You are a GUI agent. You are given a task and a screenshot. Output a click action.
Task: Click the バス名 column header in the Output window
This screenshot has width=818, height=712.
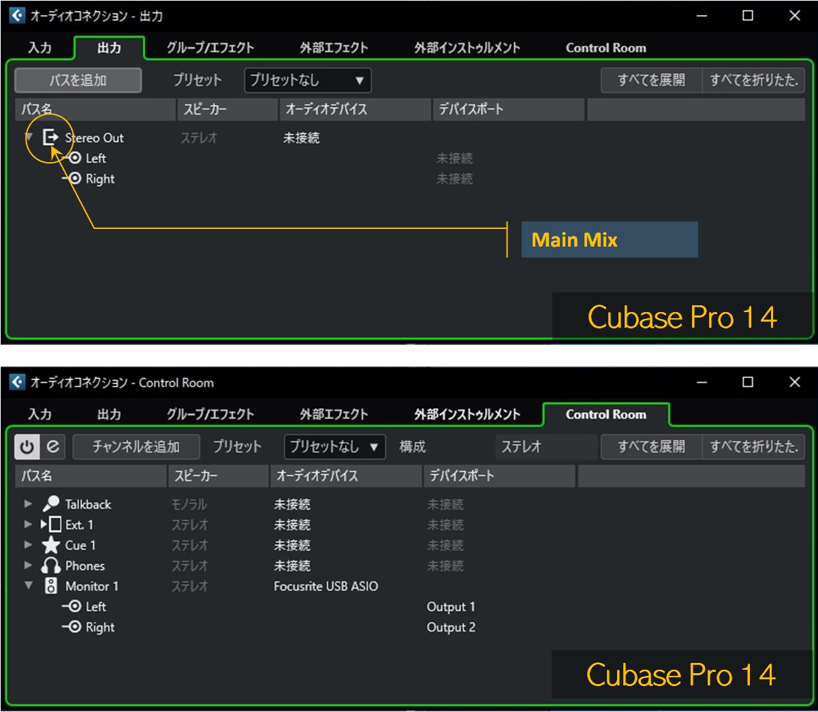[95, 109]
